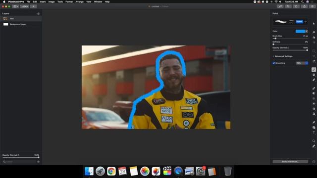Click the brush stroke preview thumbnail
317x178 pixels.
pyautogui.click(x=281, y=22)
